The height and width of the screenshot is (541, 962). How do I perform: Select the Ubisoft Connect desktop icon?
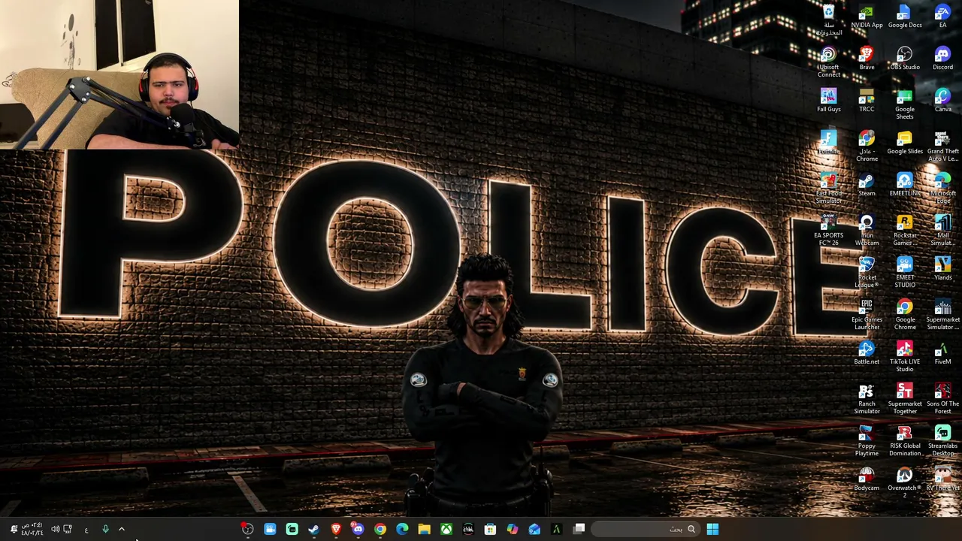click(829, 62)
